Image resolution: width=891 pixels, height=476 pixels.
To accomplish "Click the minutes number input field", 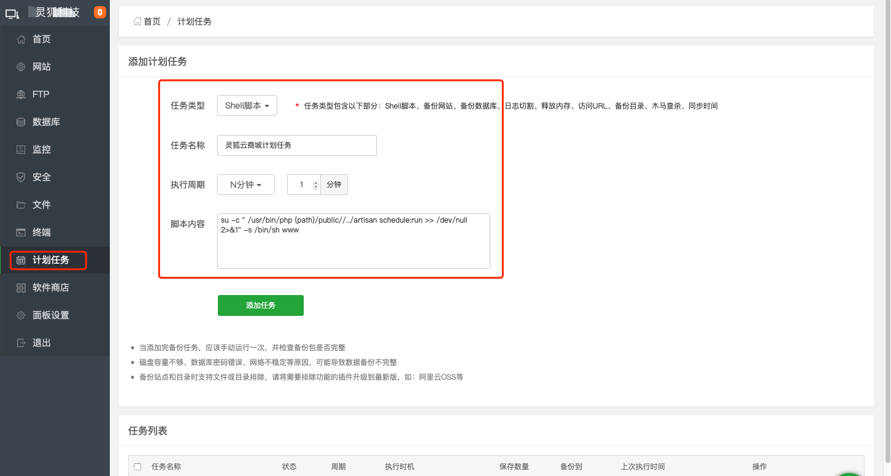I will click(x=304, y=185).
